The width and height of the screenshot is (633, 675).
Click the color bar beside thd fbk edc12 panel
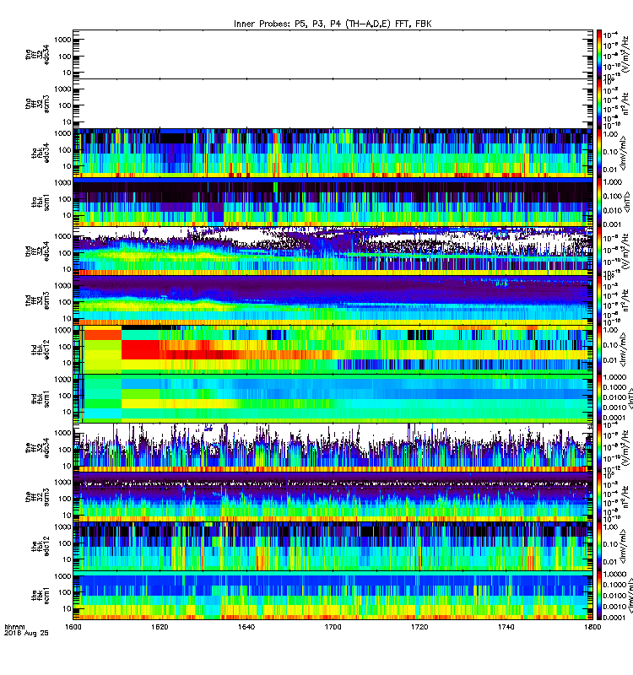[599, 349]
